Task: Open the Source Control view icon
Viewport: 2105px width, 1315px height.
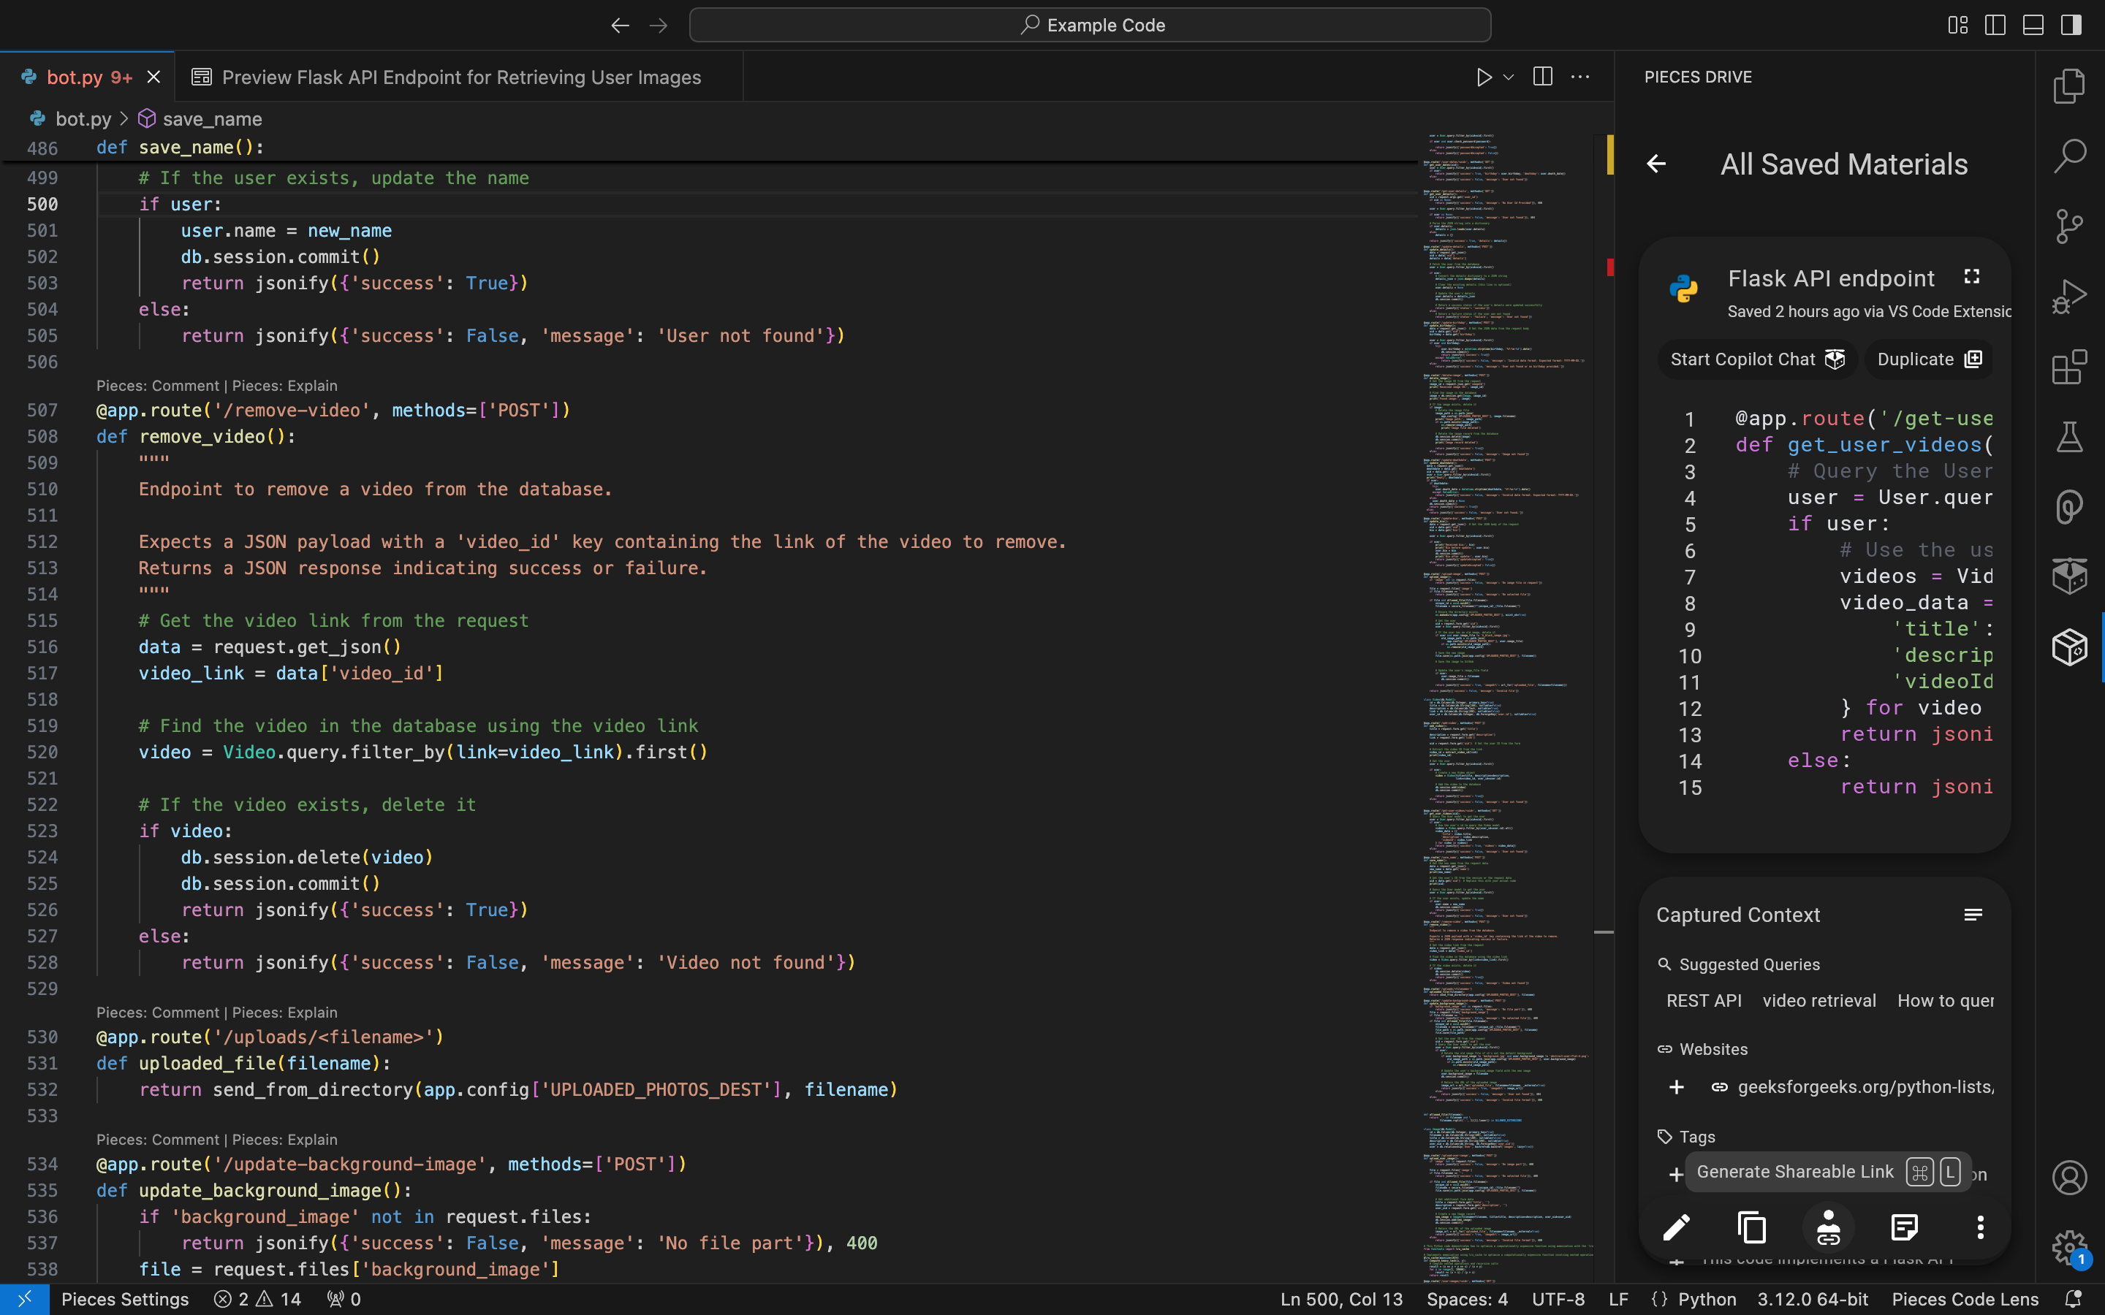Action: click(x=2069, y=226)
